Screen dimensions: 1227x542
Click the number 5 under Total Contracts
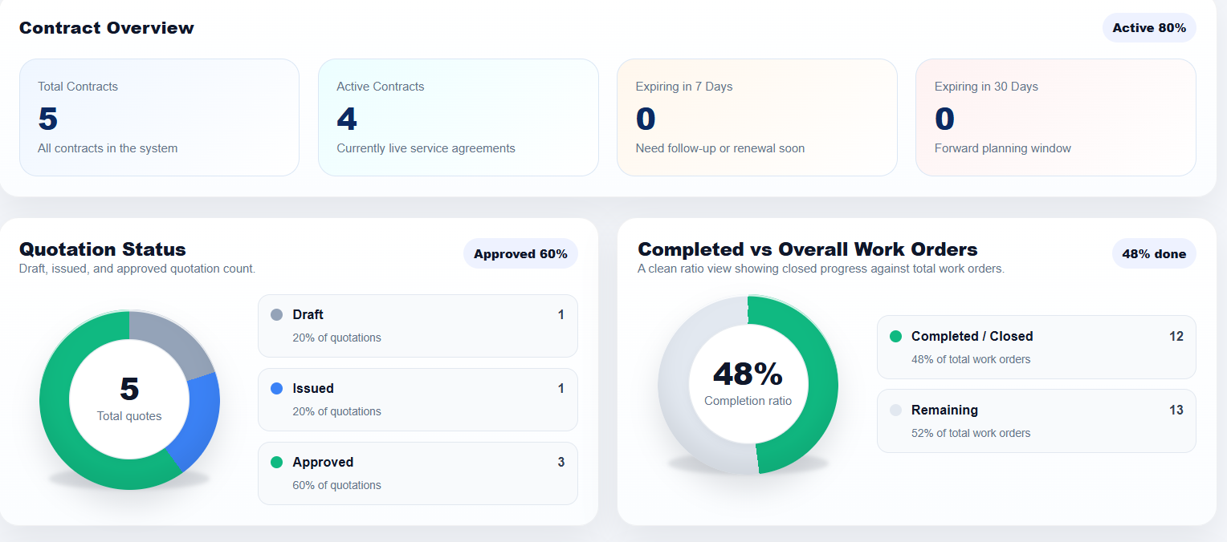point(48,119)
